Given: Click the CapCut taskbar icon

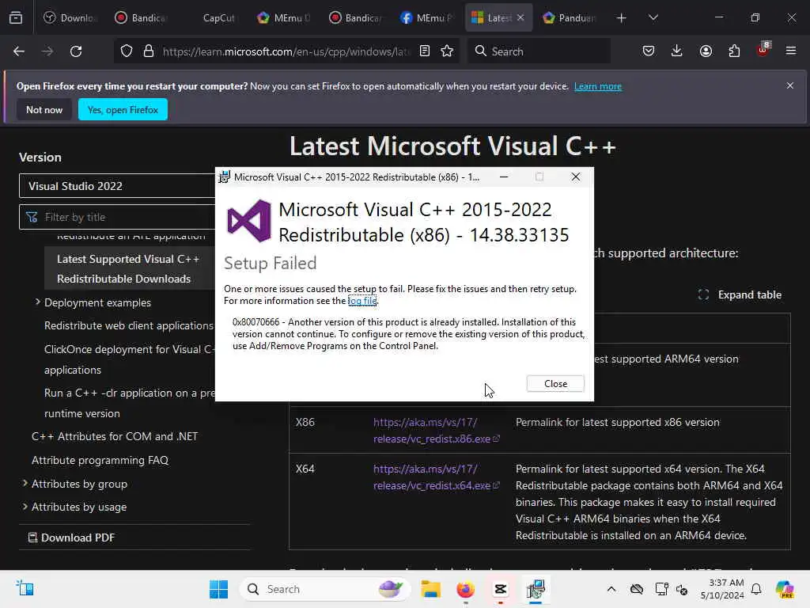Looking at the screenshot, I should pos(501,589).
